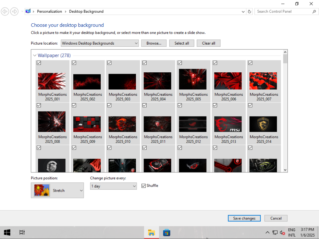Select the MorphsCreations 2025_006 thumbnail
Image resolution: width=319 pixels, height=239 pixels.
228,81
